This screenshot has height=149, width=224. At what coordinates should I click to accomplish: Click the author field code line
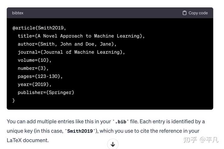coord(67,44)
